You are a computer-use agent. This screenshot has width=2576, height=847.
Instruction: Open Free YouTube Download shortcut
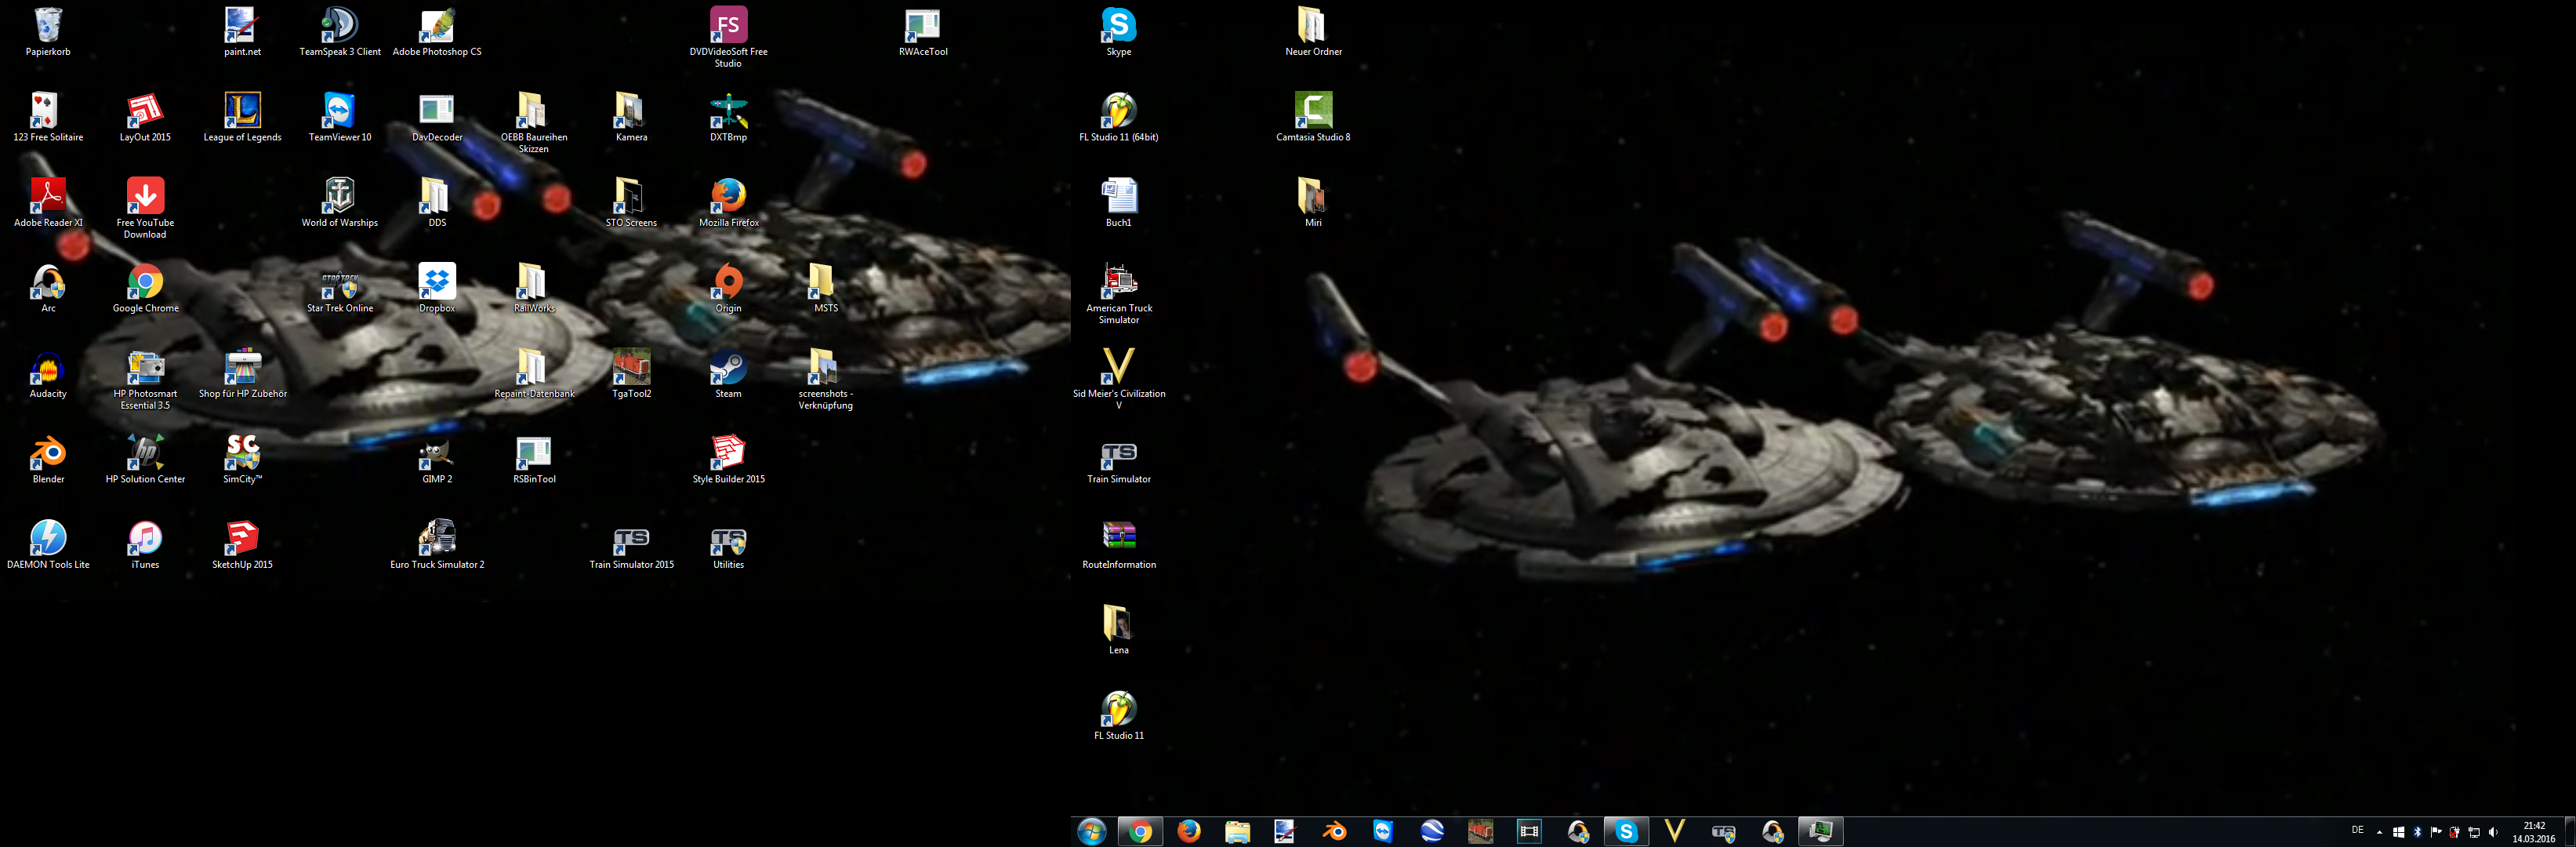145,208
